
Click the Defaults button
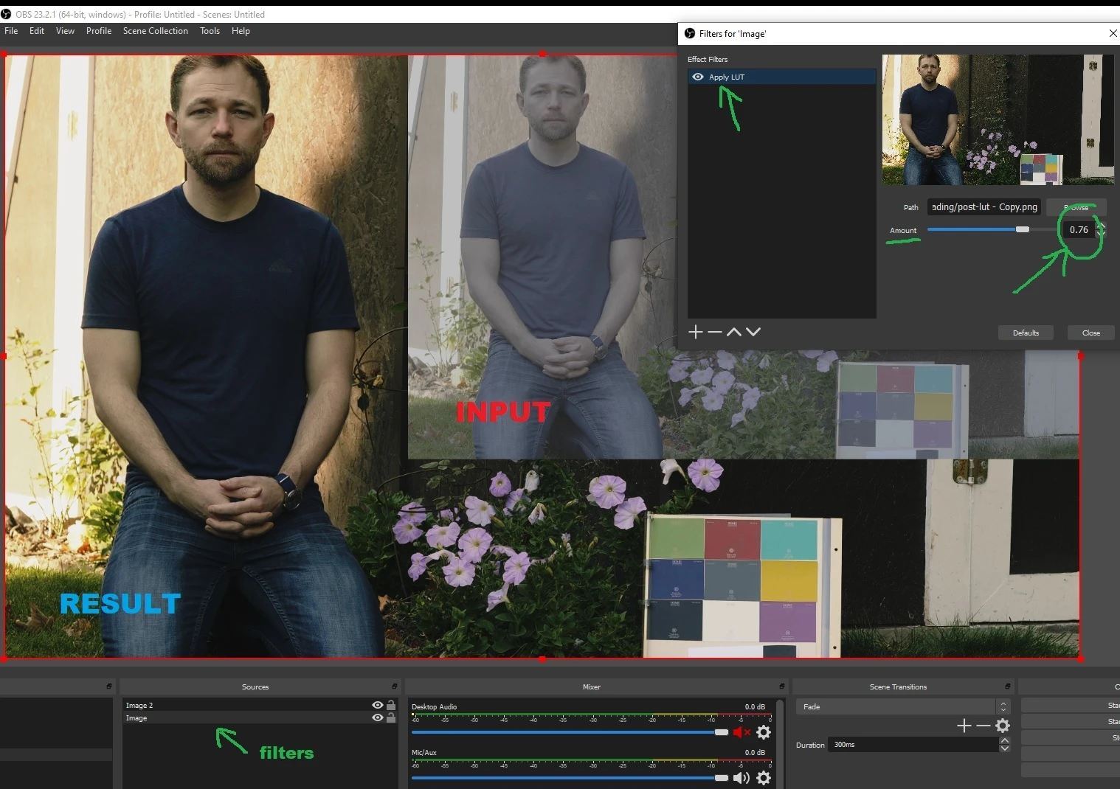pyautogui.click(x=1026, y=333)
